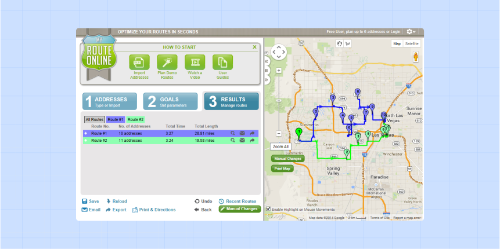Open Recent Routes

(238, 202)
